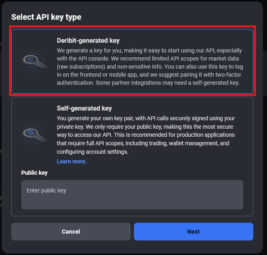Click the Self-generated key description paragraph
The width and height of the screenshot is (267, 255).
pos(146,135)
